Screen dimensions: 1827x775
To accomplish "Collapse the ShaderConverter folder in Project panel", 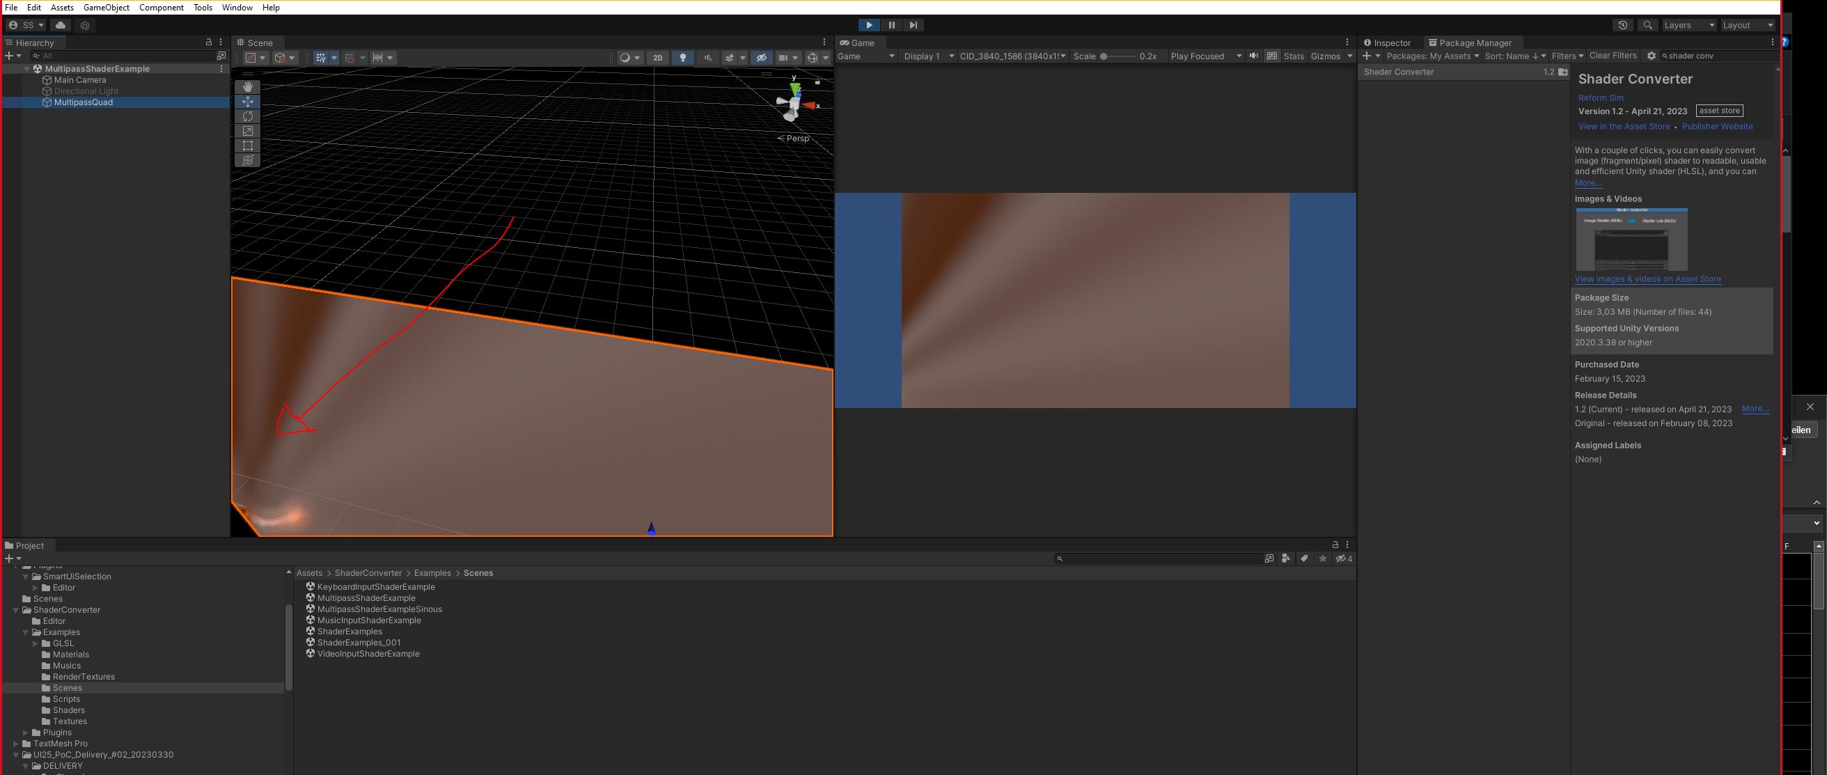I will (15, 610).
